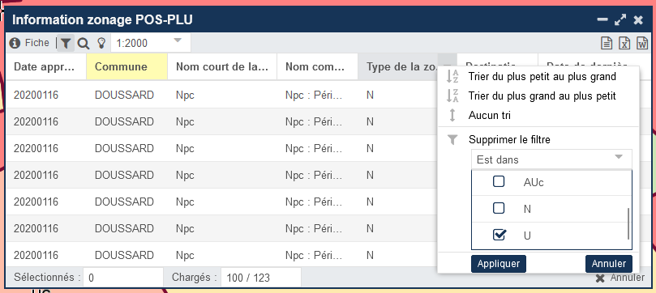656x293 pixels.
Task: Click the Appliquer button
Action: pyautogui.click(x=498, y=264)
